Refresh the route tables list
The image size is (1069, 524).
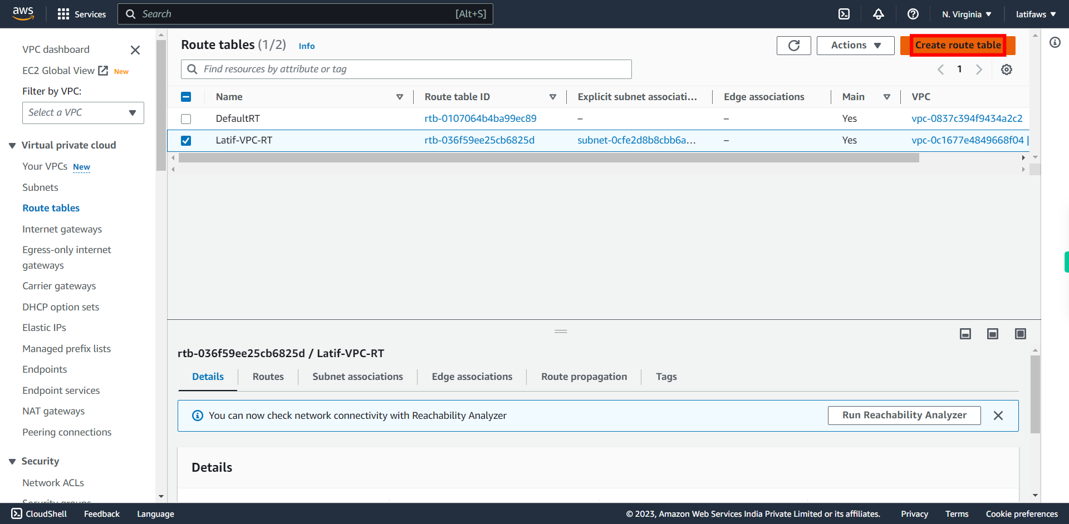tap(794, 46)
